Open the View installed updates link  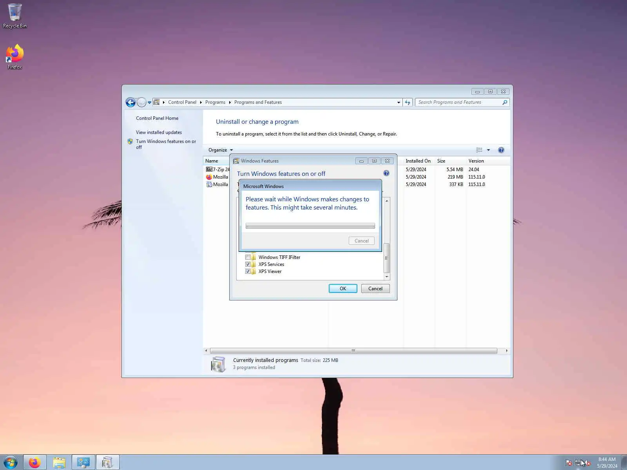(159, 132)
